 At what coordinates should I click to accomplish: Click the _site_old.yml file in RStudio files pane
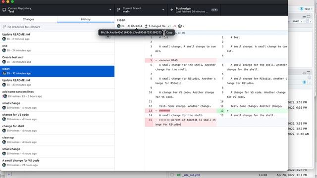pyautogui.click(x=191, y=175)
